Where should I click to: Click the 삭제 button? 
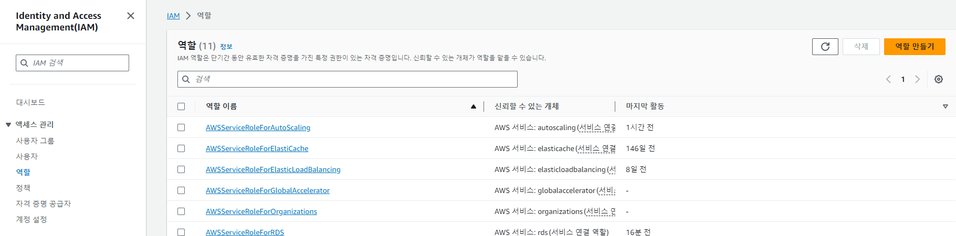click(861, 47)
